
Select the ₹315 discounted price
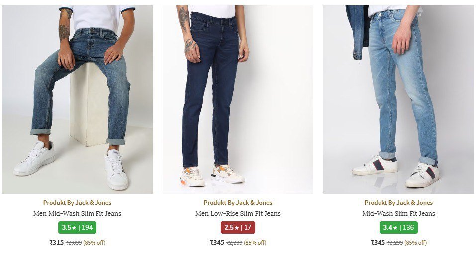(x=57, y=242)
